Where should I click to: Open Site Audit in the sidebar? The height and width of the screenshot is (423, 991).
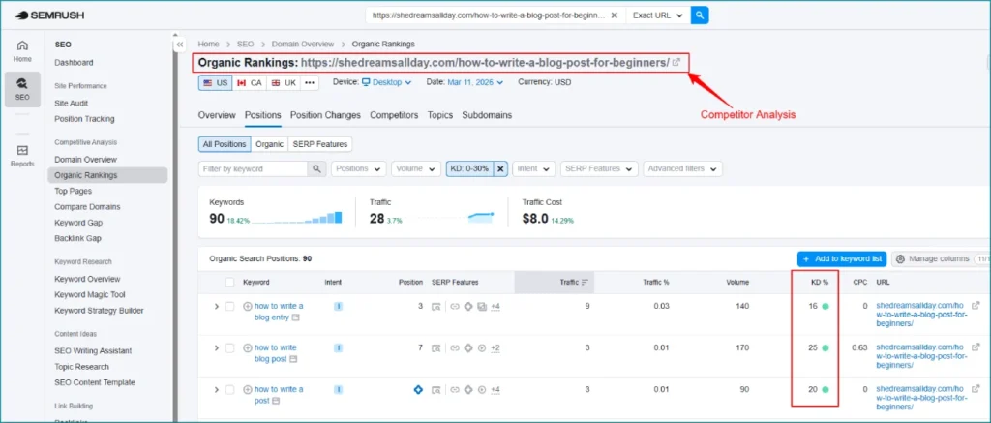pos(72,103)
